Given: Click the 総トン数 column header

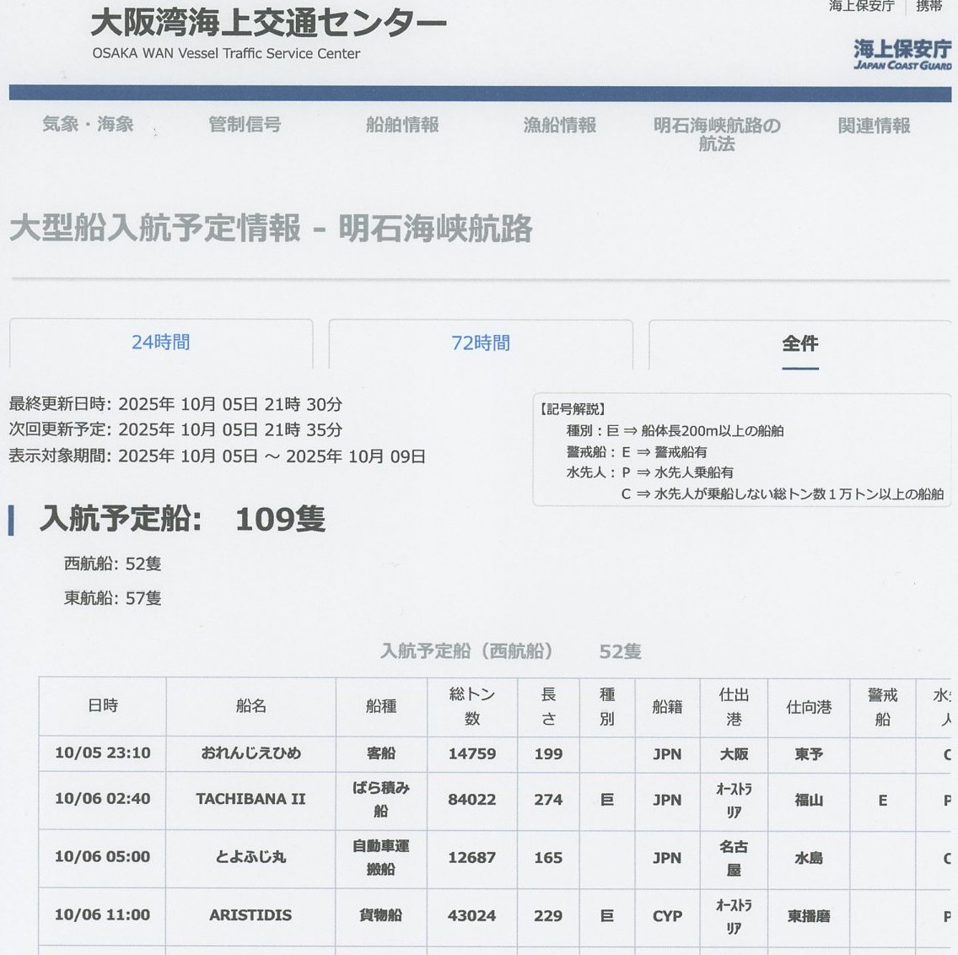Looking at the screenshot, I should (x=472, y=706).
